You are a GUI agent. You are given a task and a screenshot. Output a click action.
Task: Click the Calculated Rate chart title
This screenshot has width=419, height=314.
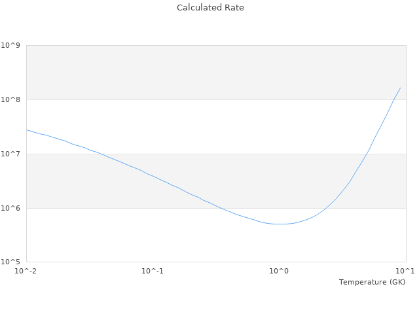(x=209, y=8)
